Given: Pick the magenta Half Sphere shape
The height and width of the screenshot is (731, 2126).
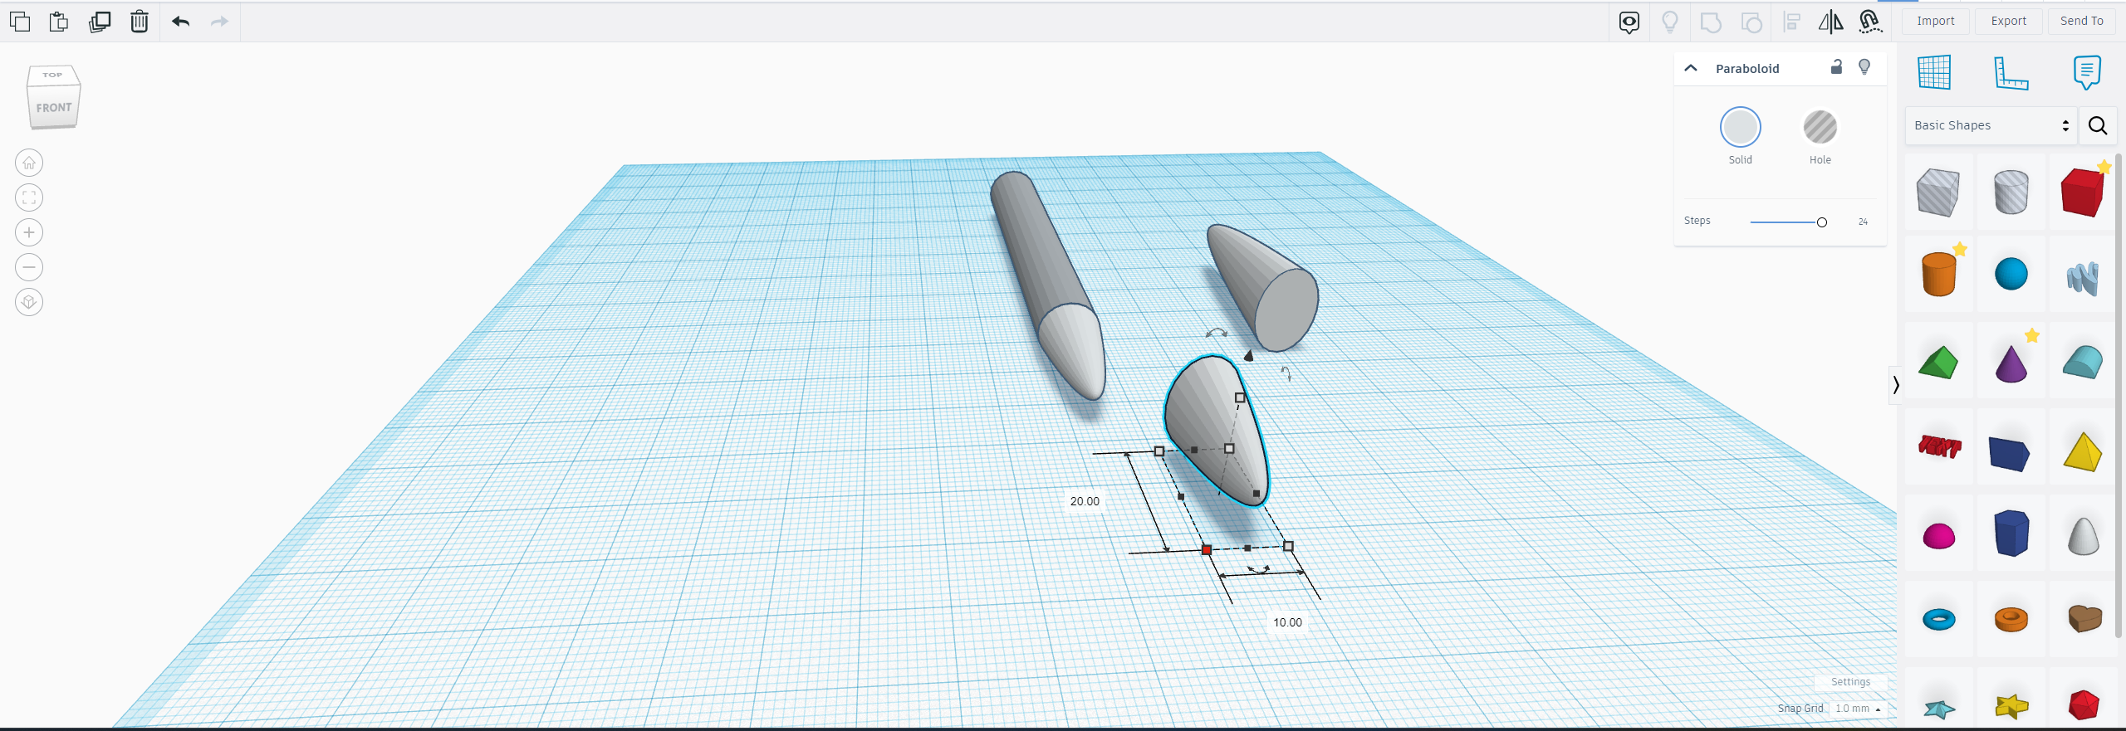Looking at the screenshot, I should coord(1938,536).
